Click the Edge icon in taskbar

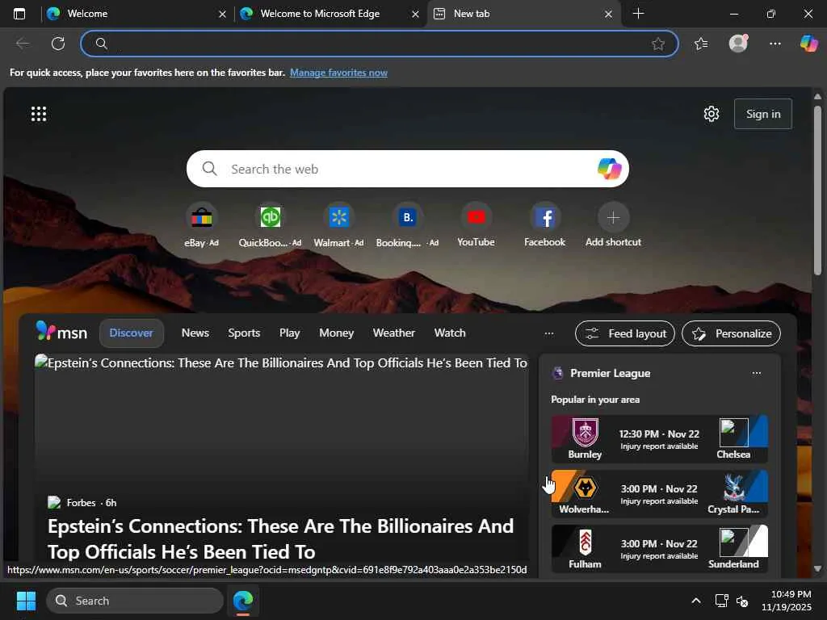243,601
